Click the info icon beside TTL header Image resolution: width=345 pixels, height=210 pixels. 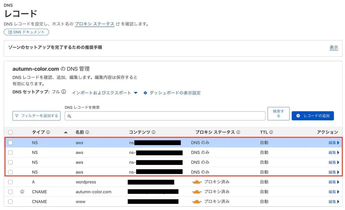271,132
